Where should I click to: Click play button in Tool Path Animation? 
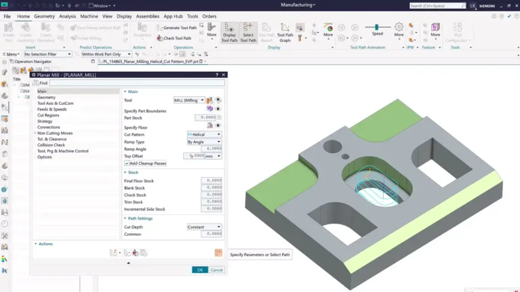[355, 28]
